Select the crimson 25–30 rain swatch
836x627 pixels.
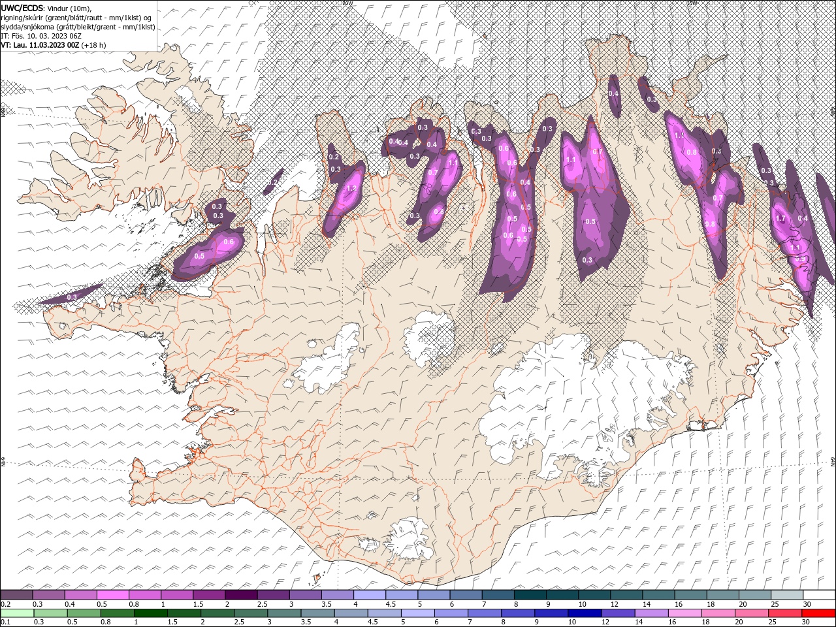784,613
